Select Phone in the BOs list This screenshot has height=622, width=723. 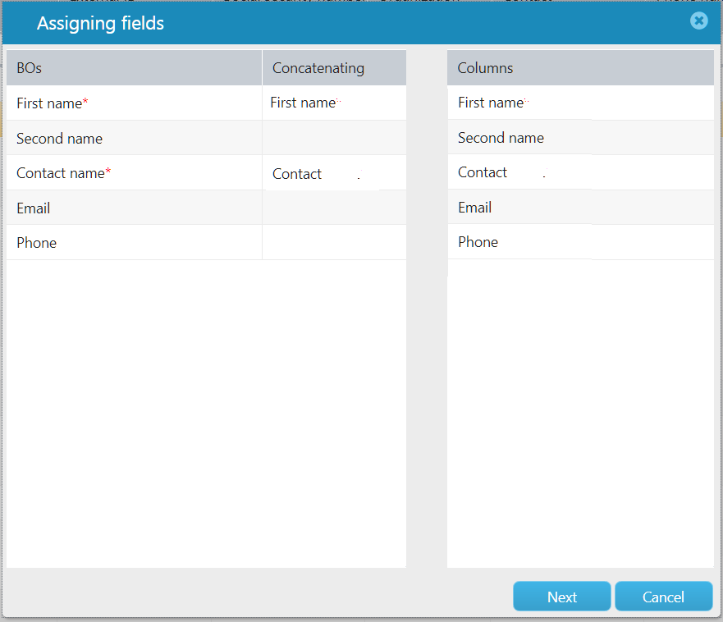pos(135,243)
